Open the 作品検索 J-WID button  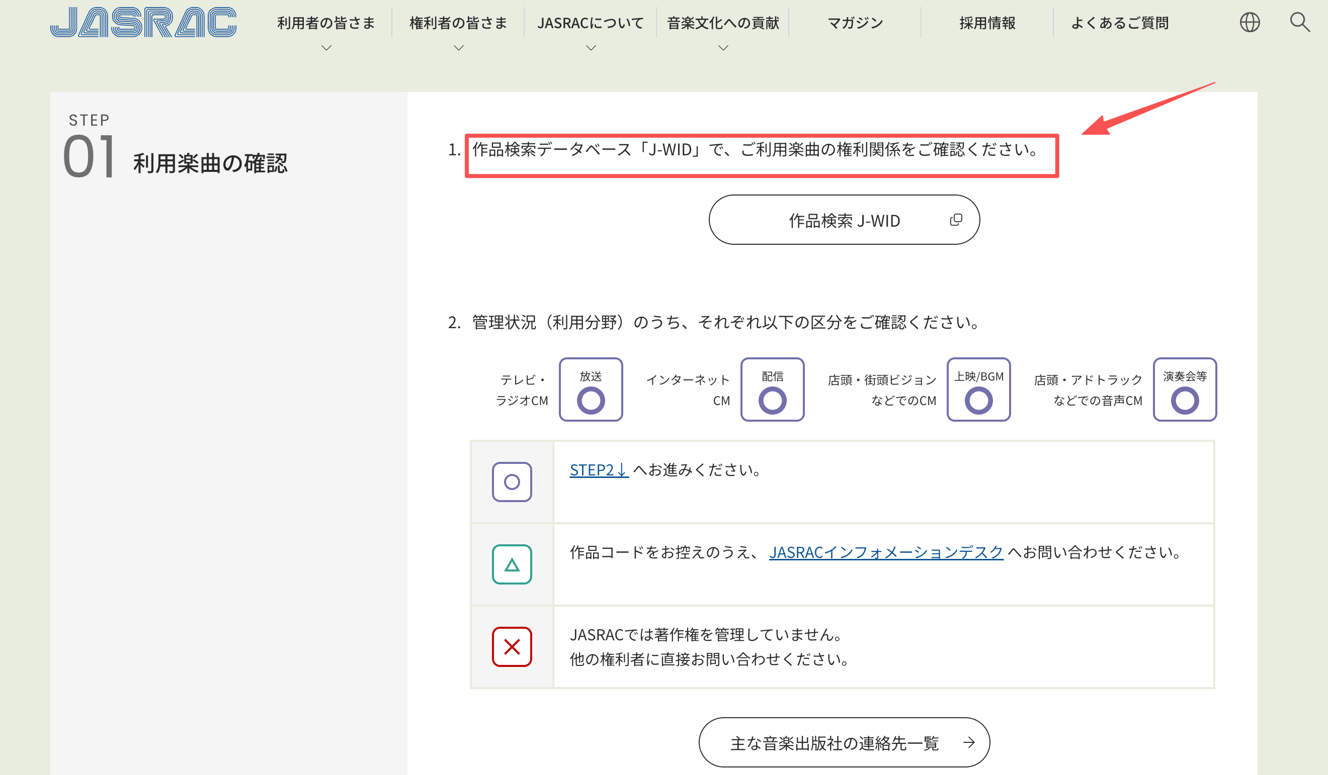pos(844,220)
